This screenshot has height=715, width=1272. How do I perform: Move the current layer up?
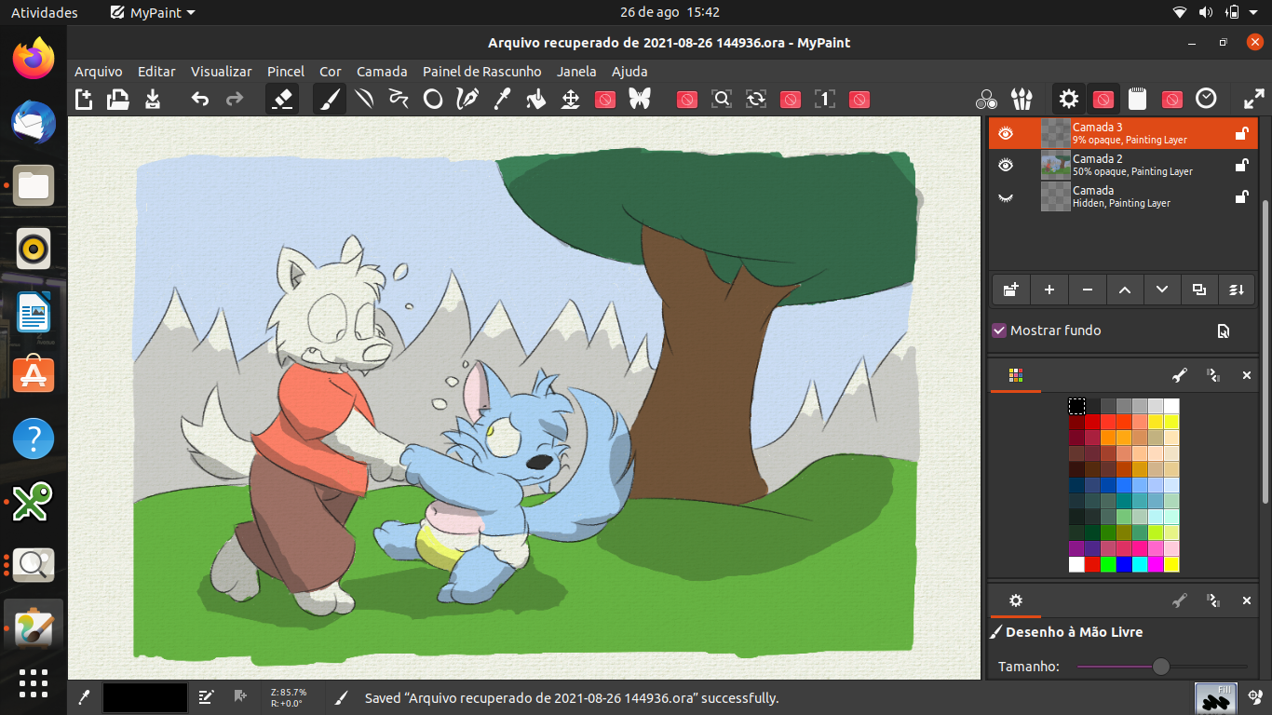(x=1124, y=290)
